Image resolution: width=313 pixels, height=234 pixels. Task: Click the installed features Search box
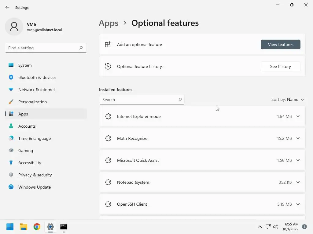(x=139, y=100)
